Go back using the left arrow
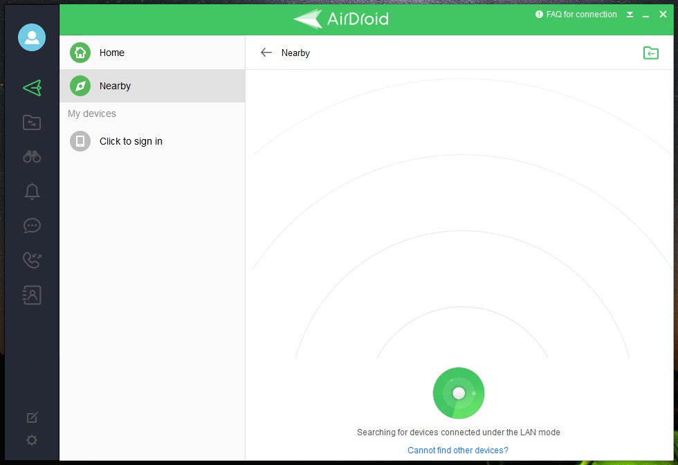This screenshot has height=465, width=678. [x=266, y=53]
